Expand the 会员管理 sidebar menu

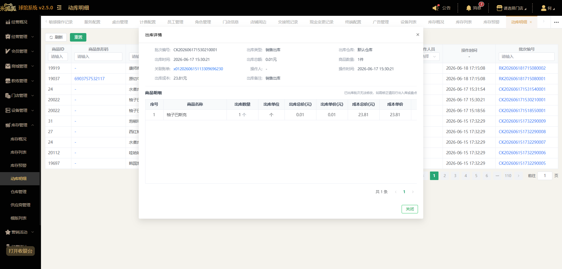click(20, 51)
